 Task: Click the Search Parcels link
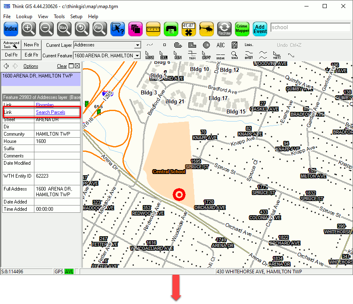pos(51,112)
